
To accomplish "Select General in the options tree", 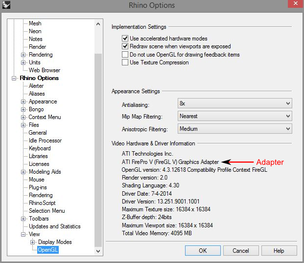I will (x=38, y=133).
